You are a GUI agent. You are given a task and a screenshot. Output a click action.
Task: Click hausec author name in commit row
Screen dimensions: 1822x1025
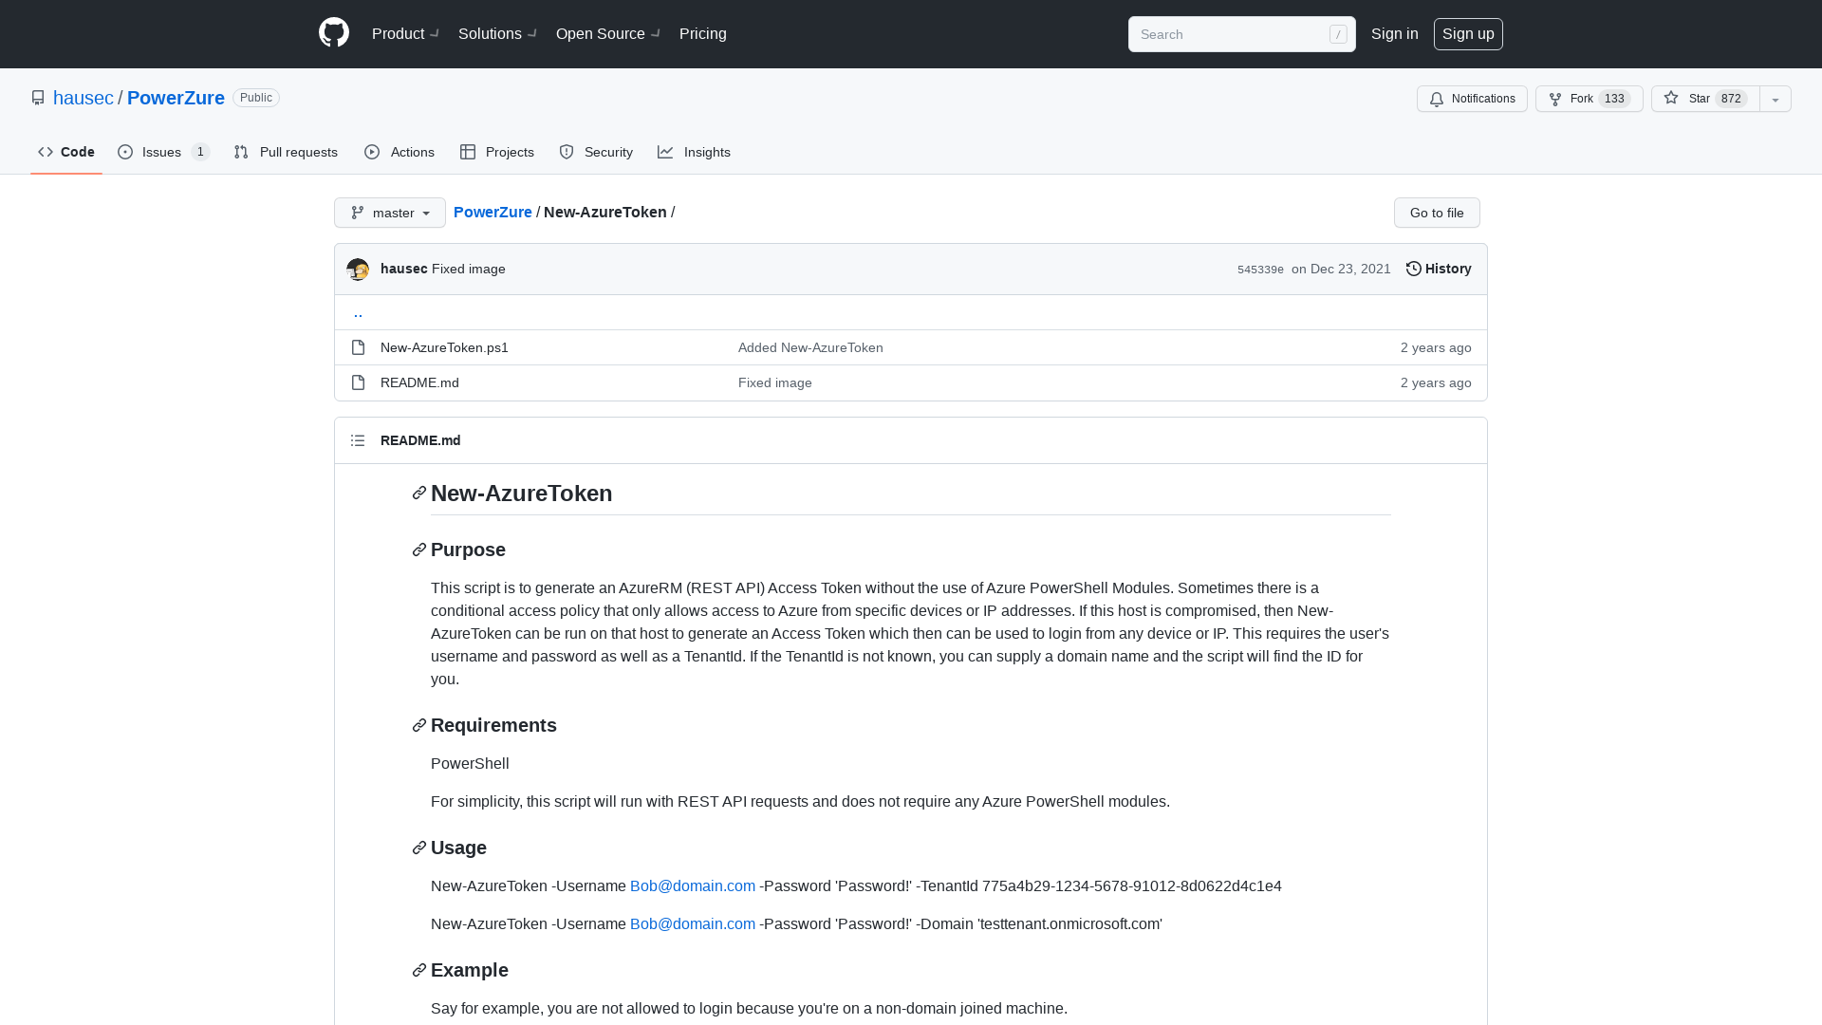tap(404, 269)
